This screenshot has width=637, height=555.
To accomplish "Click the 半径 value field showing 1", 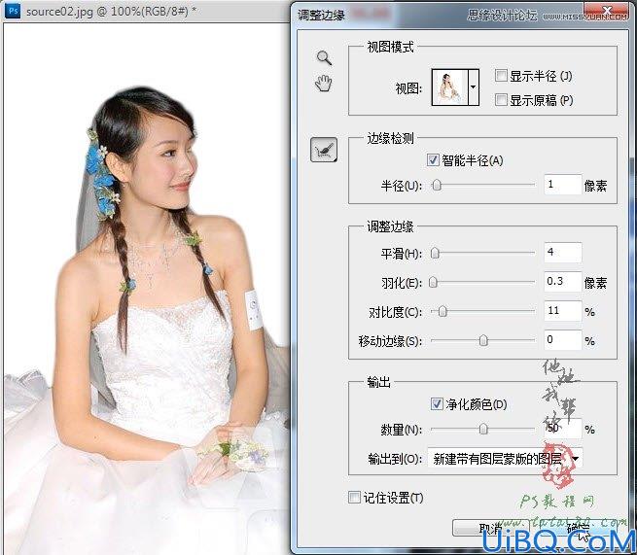I will point(563,185).
